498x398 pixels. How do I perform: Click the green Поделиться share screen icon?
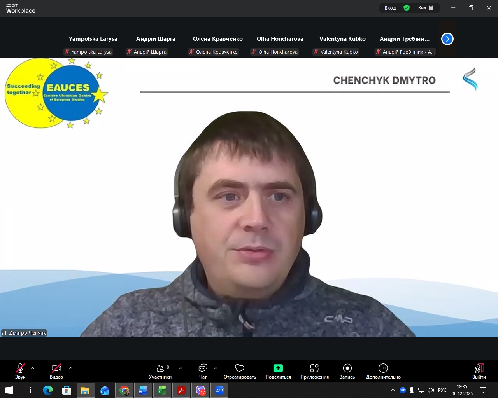(278, 368)
